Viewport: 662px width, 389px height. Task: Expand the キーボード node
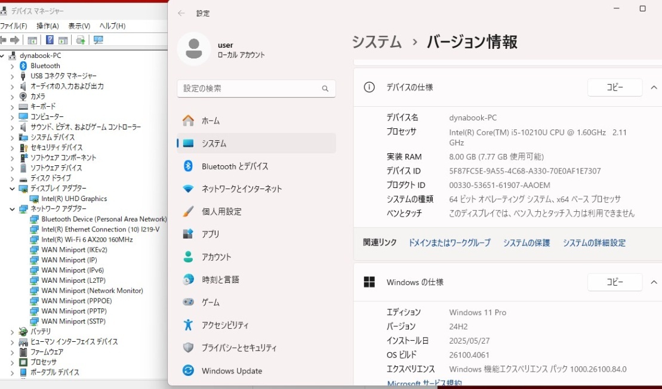coord(13,107)
